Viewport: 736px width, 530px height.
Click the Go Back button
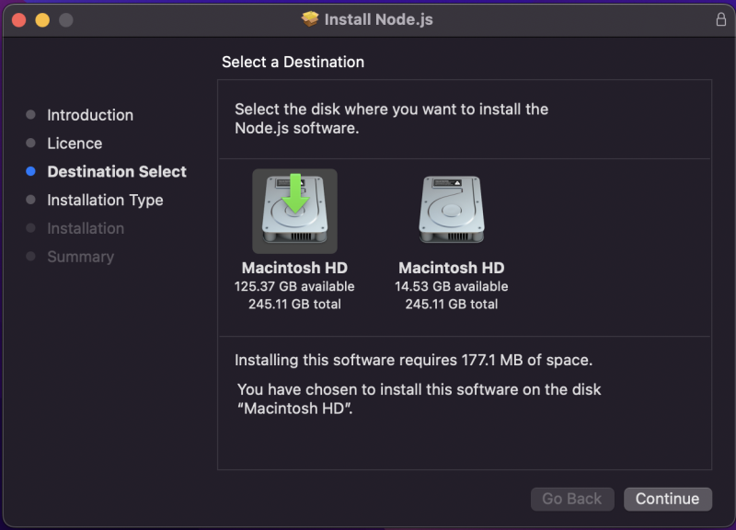(571, 499)
